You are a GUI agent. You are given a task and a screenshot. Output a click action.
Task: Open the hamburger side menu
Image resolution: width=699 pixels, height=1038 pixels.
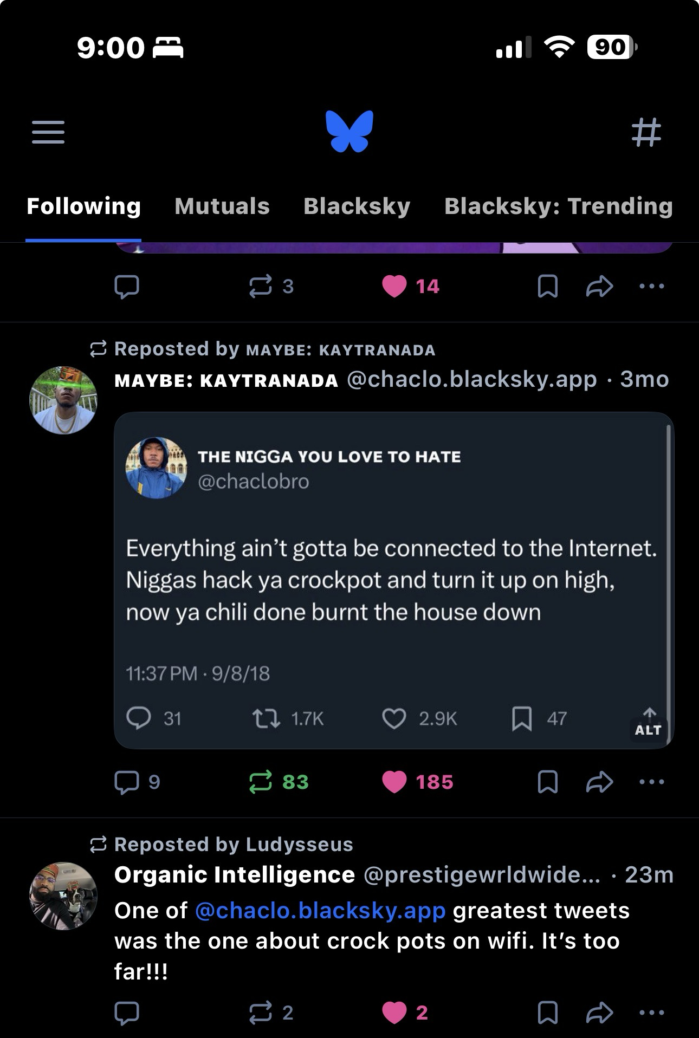pyautogui.click(x=48, y=132)
